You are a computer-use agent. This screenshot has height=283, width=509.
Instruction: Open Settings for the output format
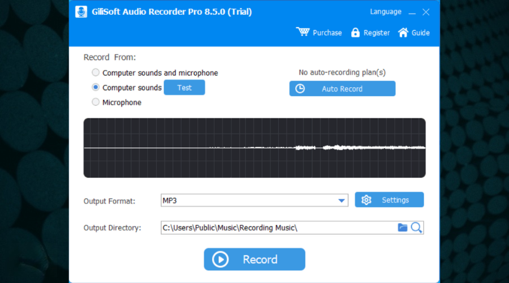(x=389, y=199)
